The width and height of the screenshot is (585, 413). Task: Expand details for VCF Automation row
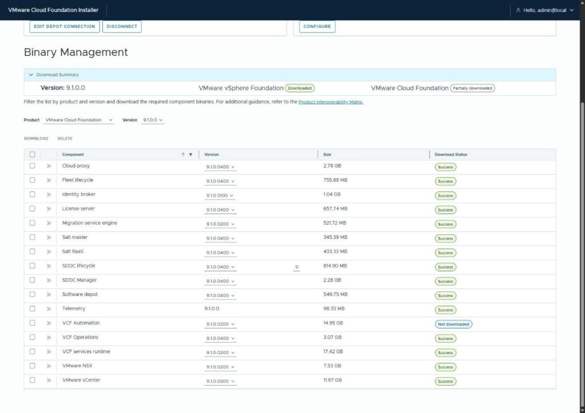click(49, 323)
